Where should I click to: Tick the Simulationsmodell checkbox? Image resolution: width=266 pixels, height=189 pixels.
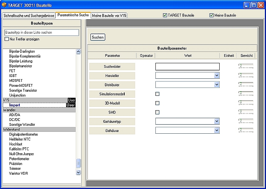[157, 94]
